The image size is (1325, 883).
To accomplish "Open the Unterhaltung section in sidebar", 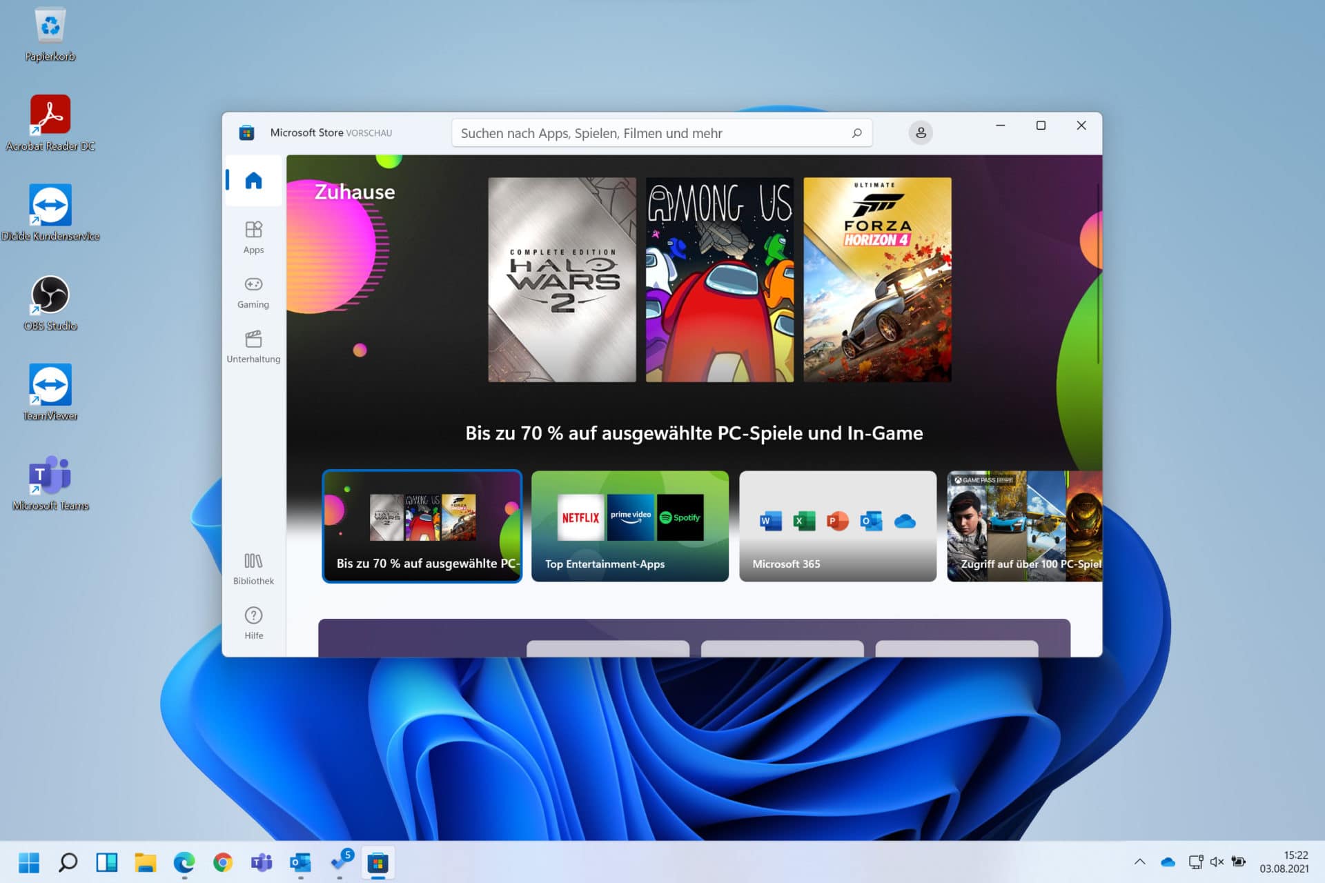I will [253, 347].
